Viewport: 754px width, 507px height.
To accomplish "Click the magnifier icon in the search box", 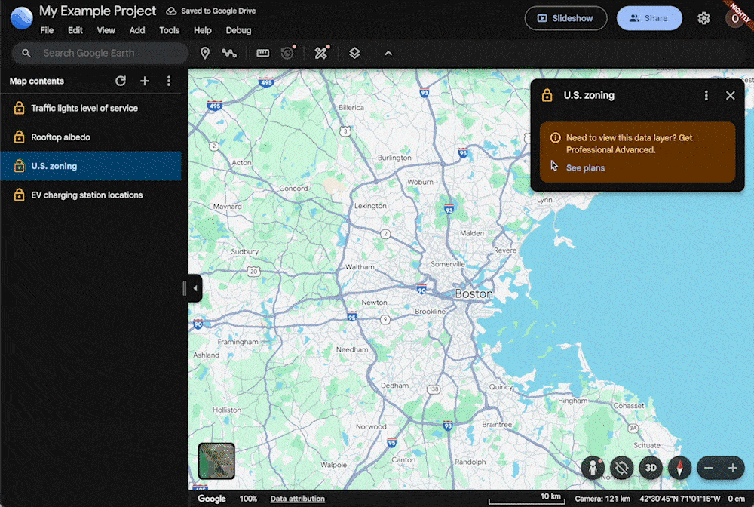I will coord(26,53).
